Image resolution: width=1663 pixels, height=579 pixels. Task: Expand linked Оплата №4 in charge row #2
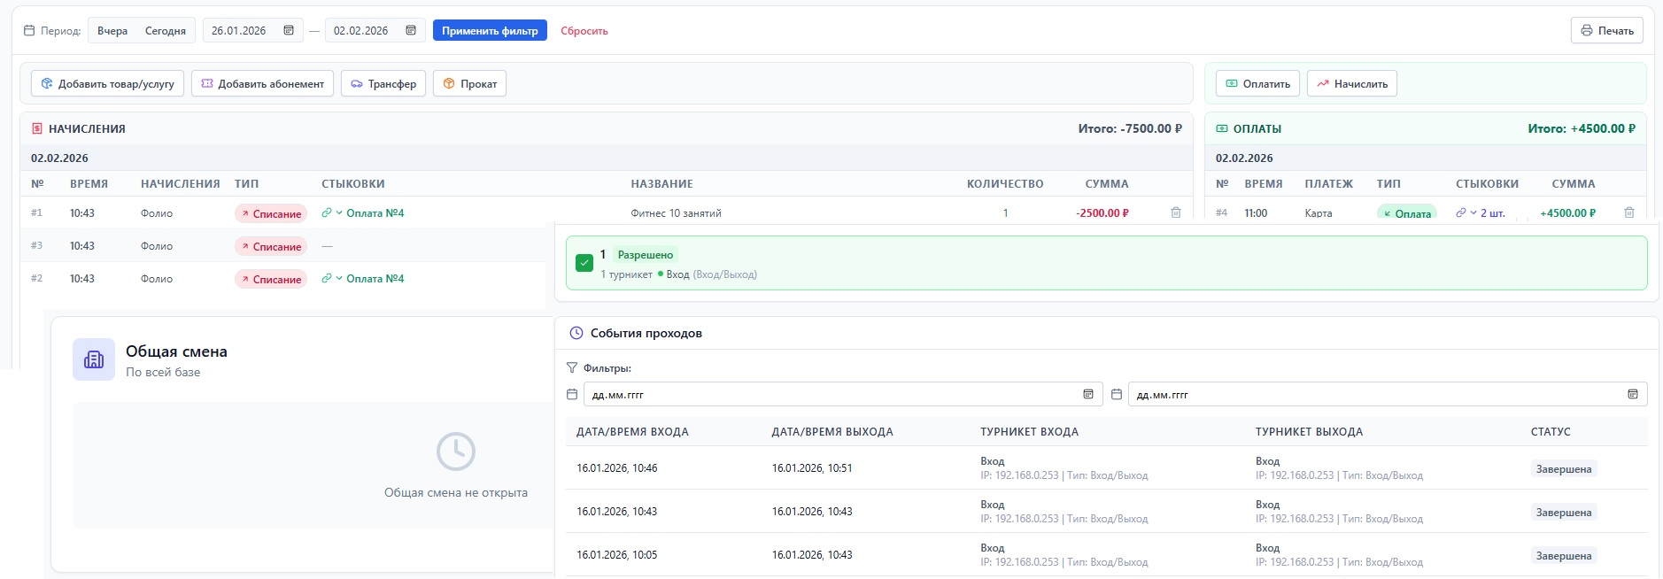[x=339, y=278]
